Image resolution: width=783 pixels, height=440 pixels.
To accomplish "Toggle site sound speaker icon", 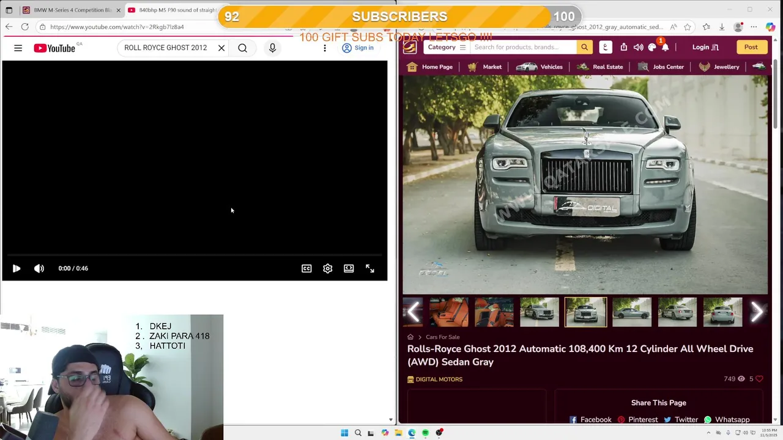I will 638,47.
